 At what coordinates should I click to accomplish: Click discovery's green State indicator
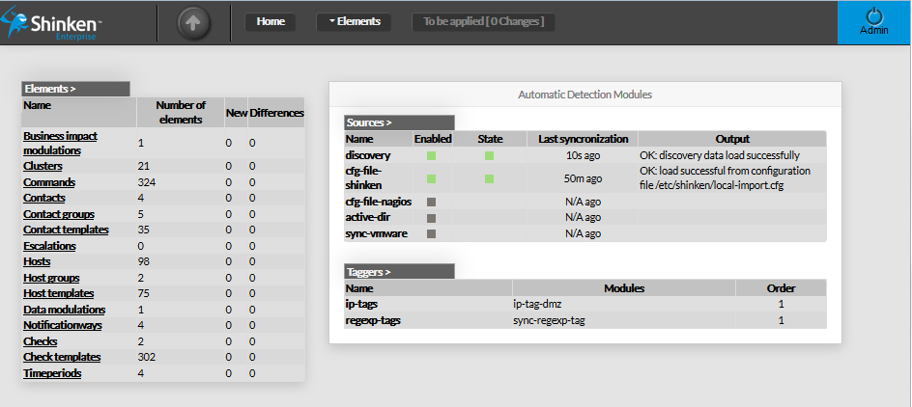(x=490, y=155)
